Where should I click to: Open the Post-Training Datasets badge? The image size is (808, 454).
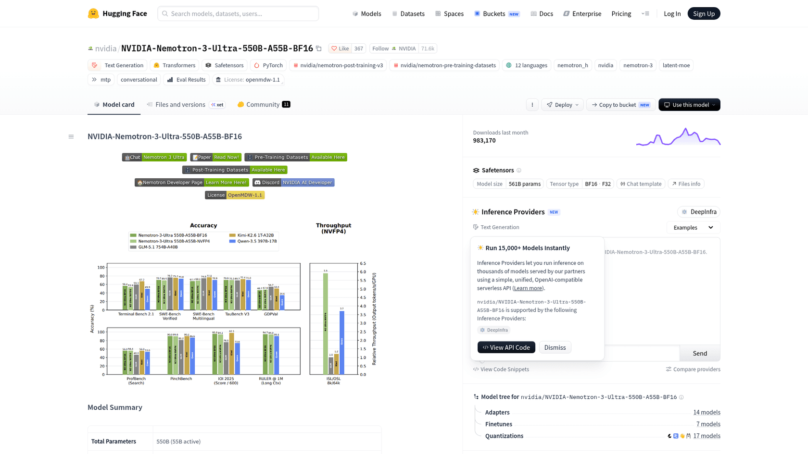pos(235,170)
